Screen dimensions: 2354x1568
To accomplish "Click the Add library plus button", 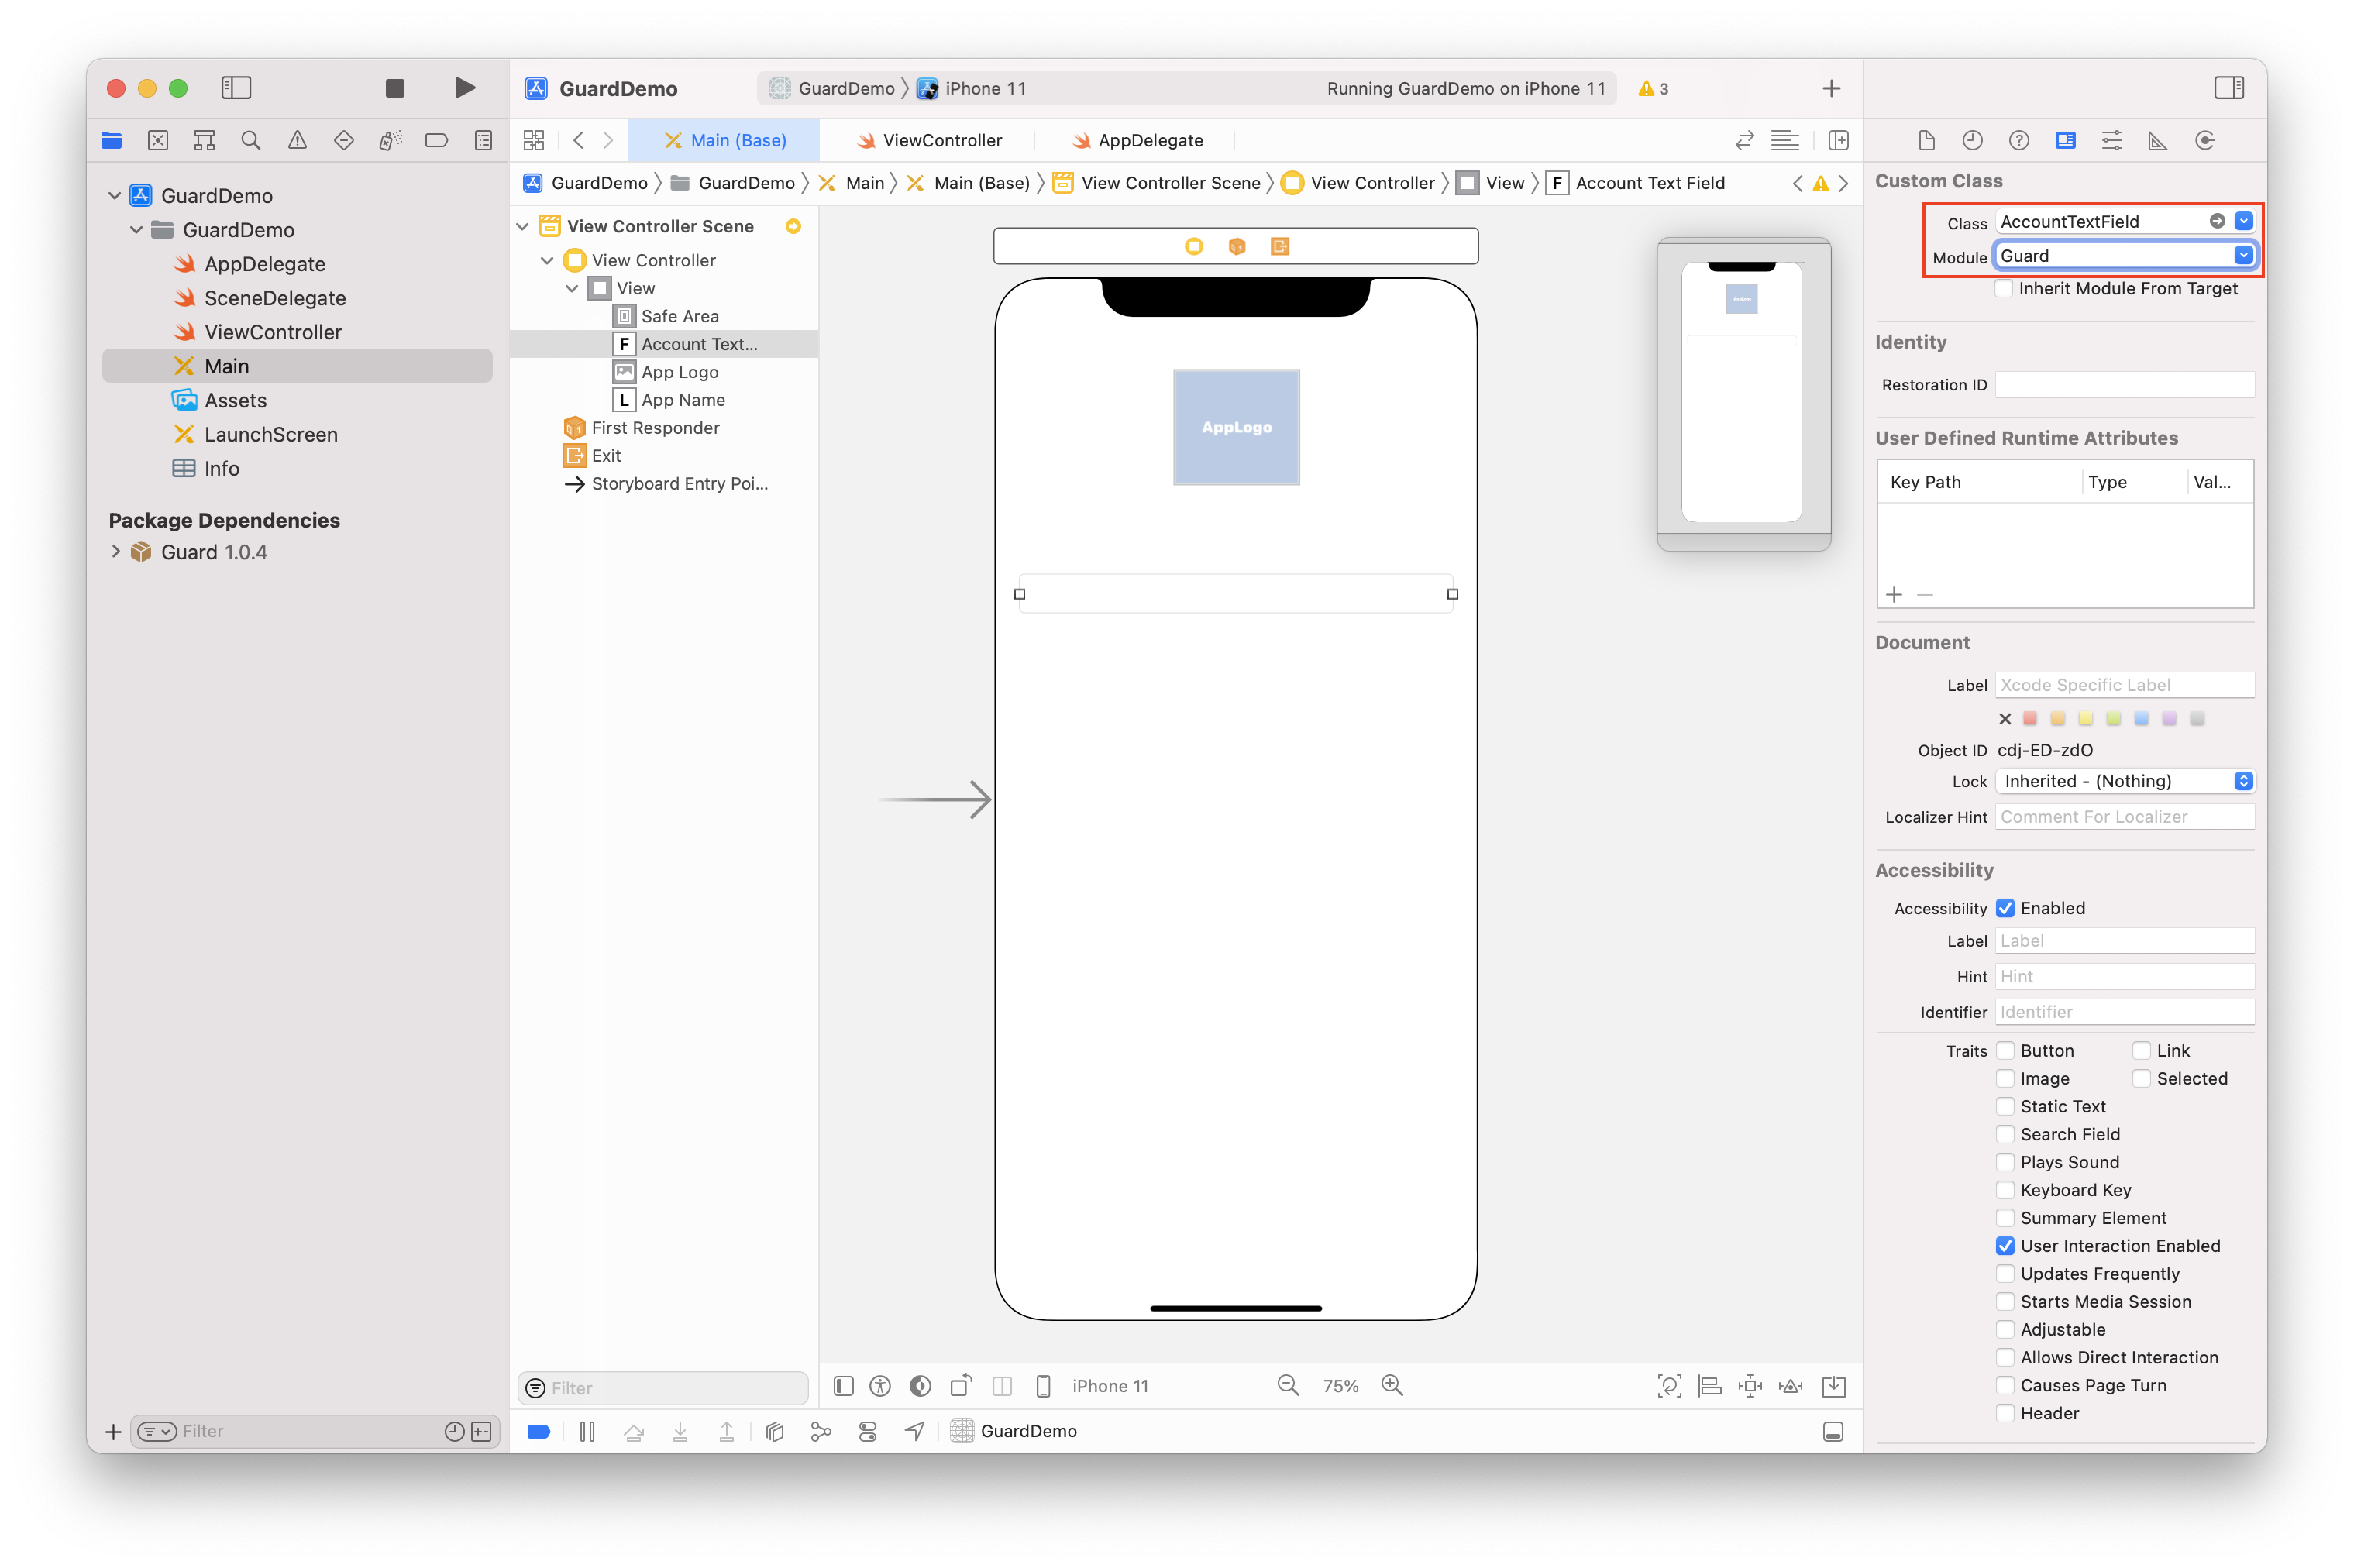I will point(1831,88).
